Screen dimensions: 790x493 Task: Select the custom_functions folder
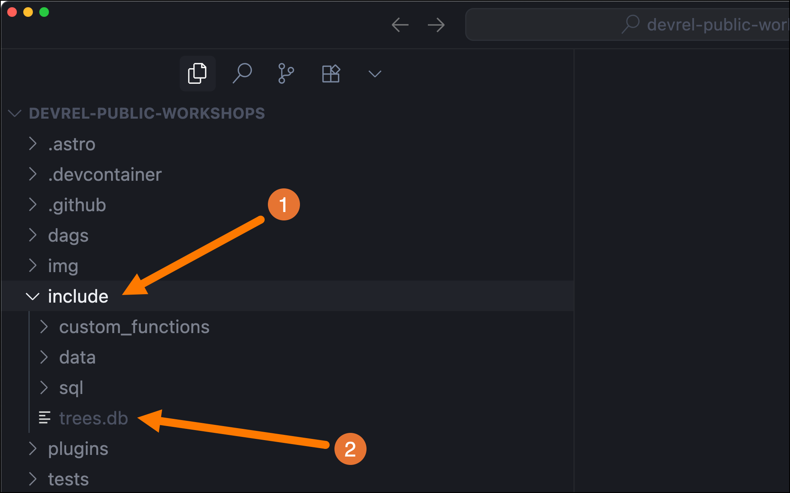click(134, 327)
